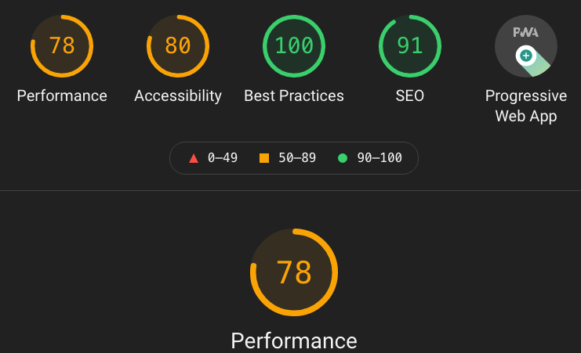
Task: Click the PWA lettering inside the gray badge
Action: [x=525, y=33]
